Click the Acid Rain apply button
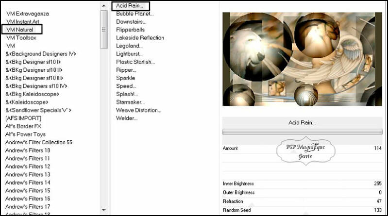388x216 pixels. [x=302, y=122]
